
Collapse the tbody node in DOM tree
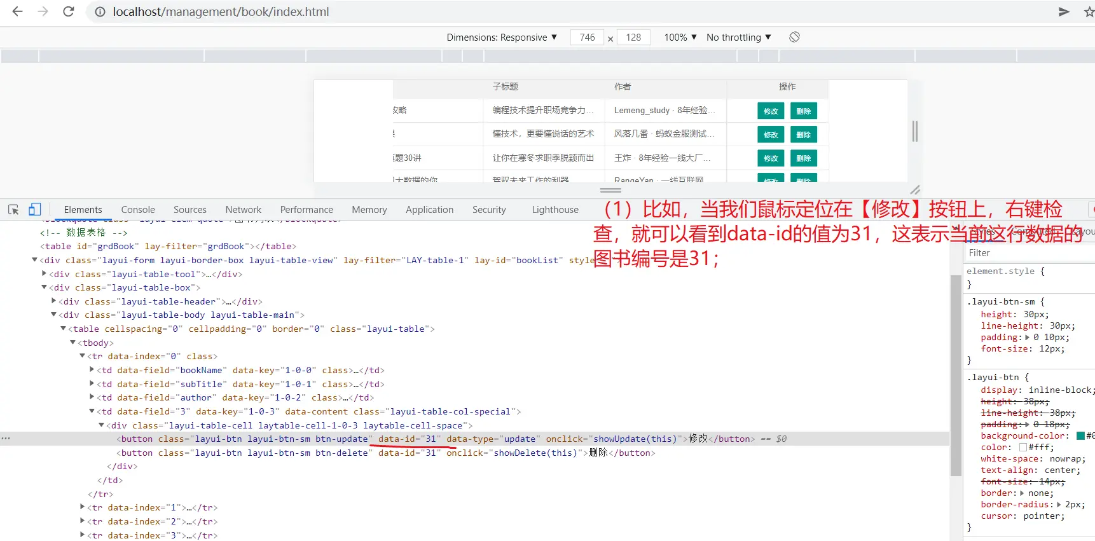point(73,343)
